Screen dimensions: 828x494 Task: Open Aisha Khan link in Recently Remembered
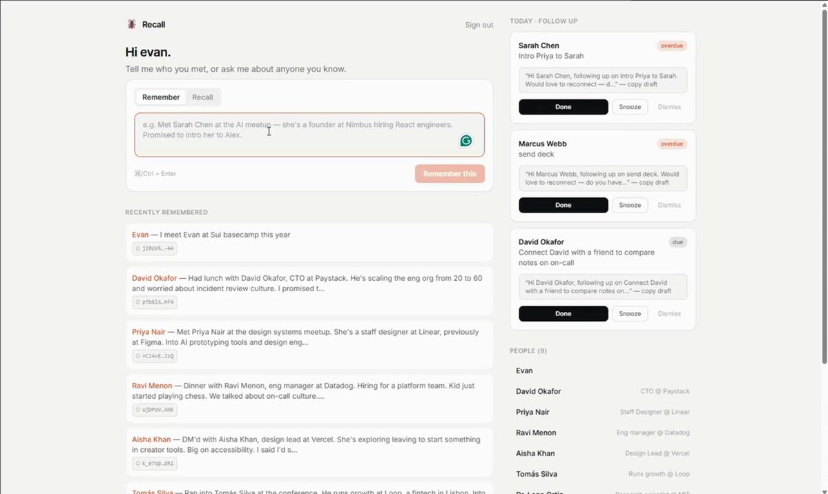pyautogui.click(x=151, y=439)
